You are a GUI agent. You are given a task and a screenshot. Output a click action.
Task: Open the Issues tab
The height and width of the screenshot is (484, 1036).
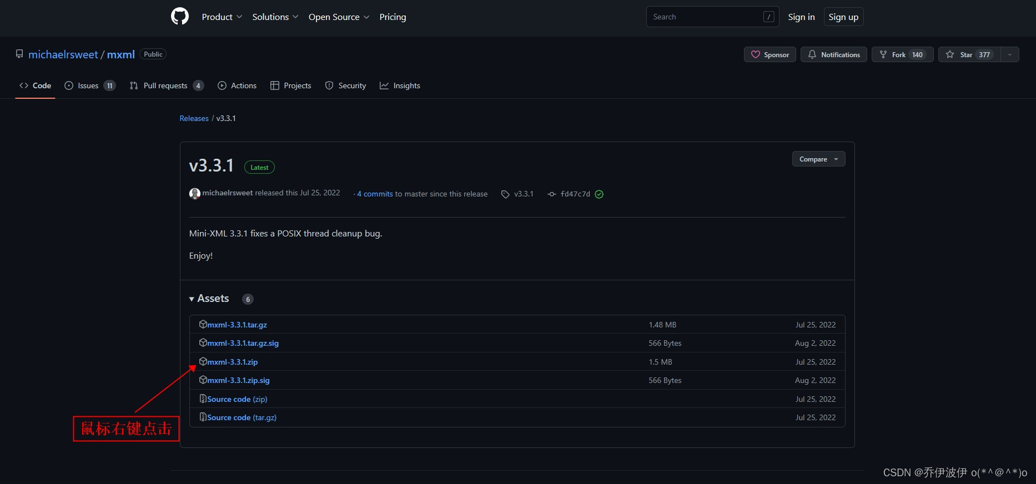[90, 85]
